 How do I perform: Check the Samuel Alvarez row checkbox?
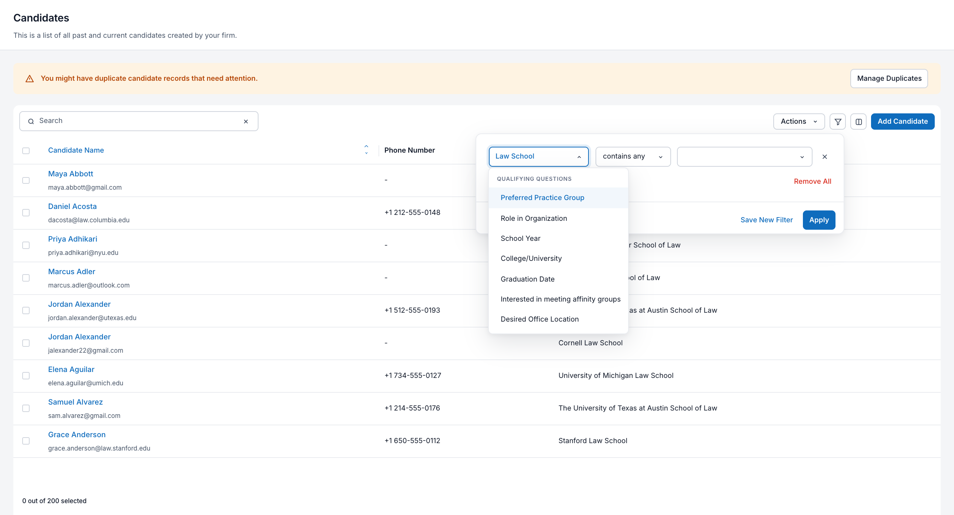point(26,408)
